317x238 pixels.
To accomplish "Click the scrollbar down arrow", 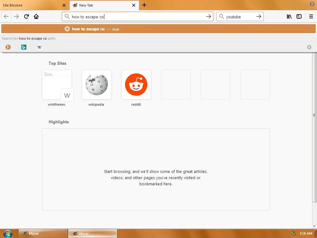I will [314, 226].
